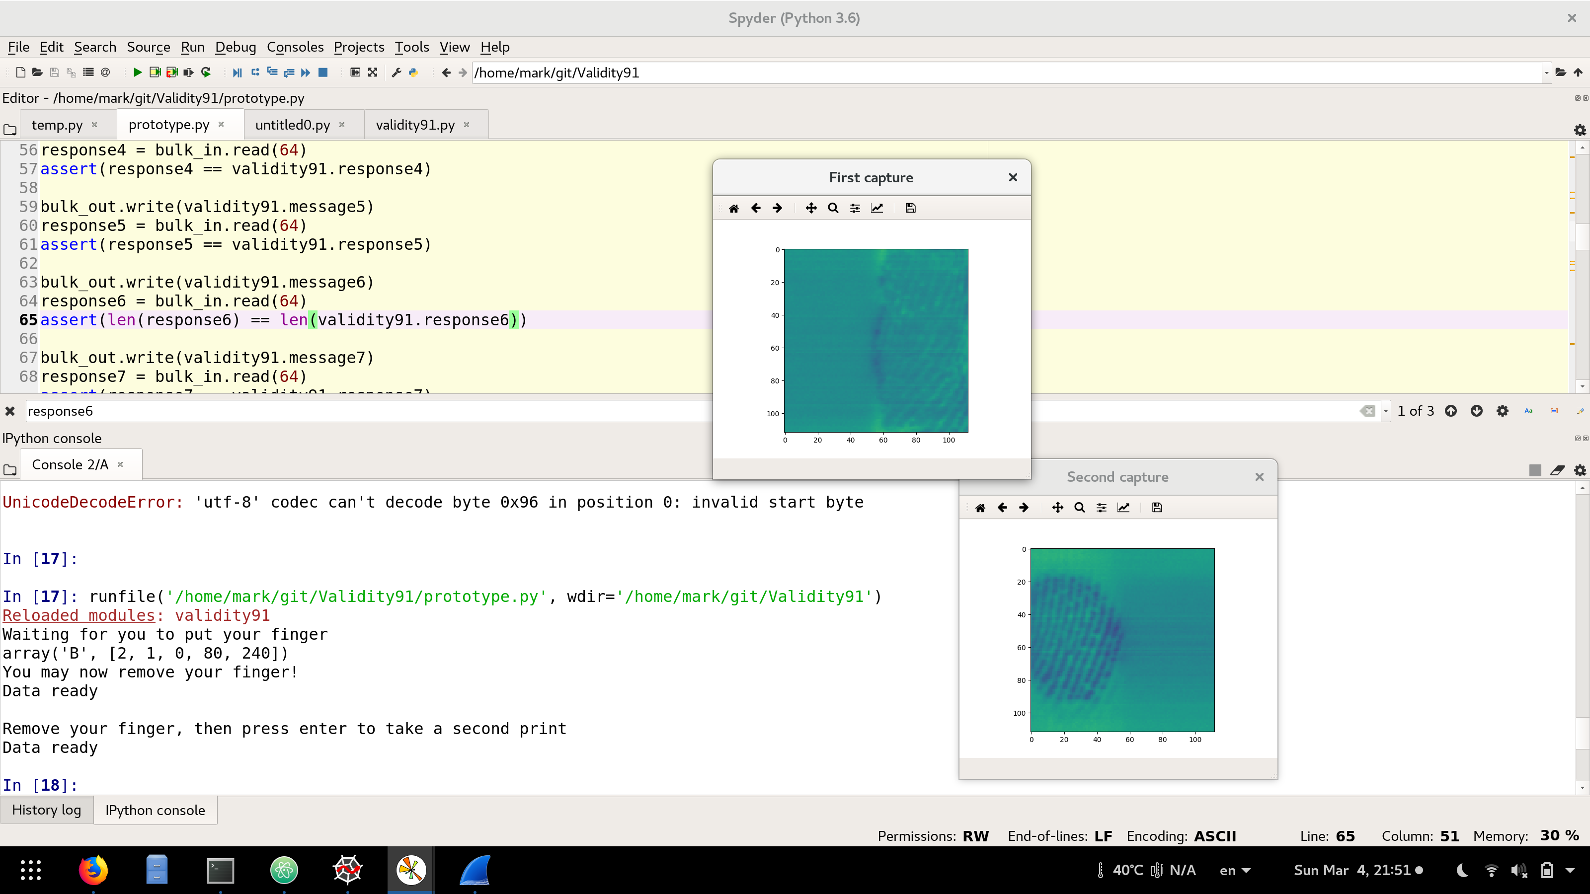Screen dimensions: 1590x894
Task: Stop debugging with the blue square
Action: (x=323, y=73)
